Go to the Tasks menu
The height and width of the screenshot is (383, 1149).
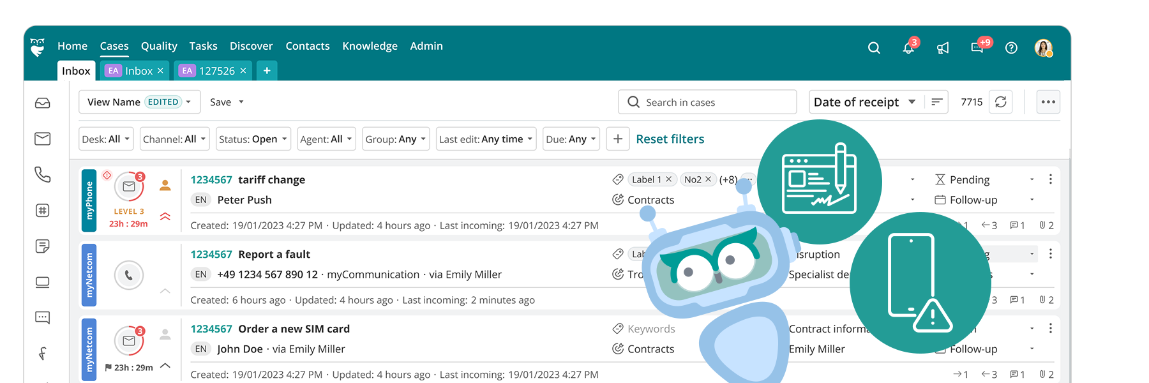tap(203, 46)
